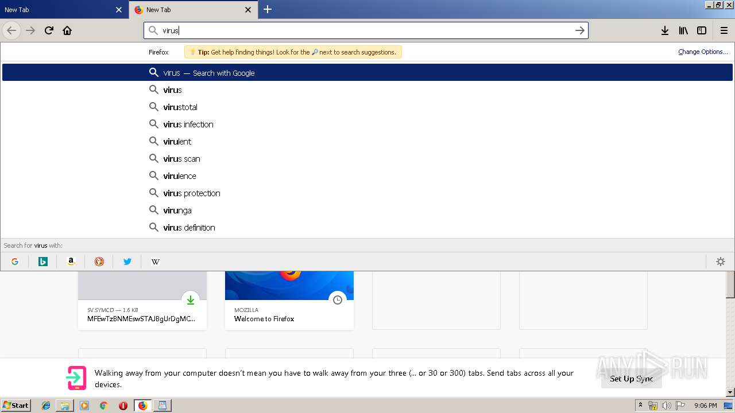Viewport: 735px width, 413px height.
Task: Launch Opera from the taskbar
Action: (x=123, y=406)
